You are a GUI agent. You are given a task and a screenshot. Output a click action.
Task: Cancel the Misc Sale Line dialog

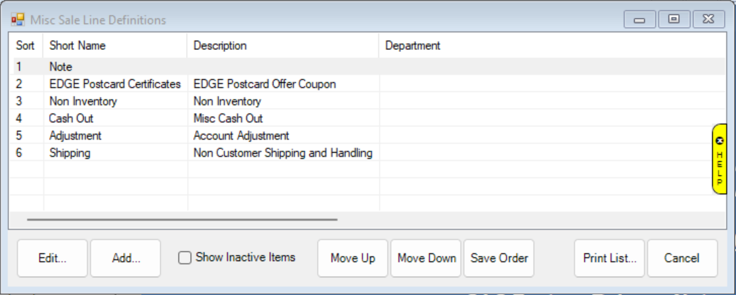(682, 258)
